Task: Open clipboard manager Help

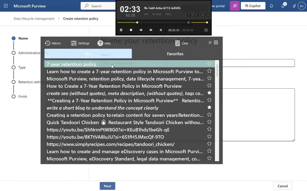Action: tap(104, 43)
